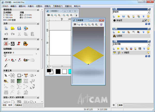Collapse the 位图编辑 section
Image resolution: width=155 pixels, height=112 pixels.
[38, 49]
